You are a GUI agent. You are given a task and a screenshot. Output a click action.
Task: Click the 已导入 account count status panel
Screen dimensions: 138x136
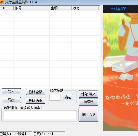point(16,134)
